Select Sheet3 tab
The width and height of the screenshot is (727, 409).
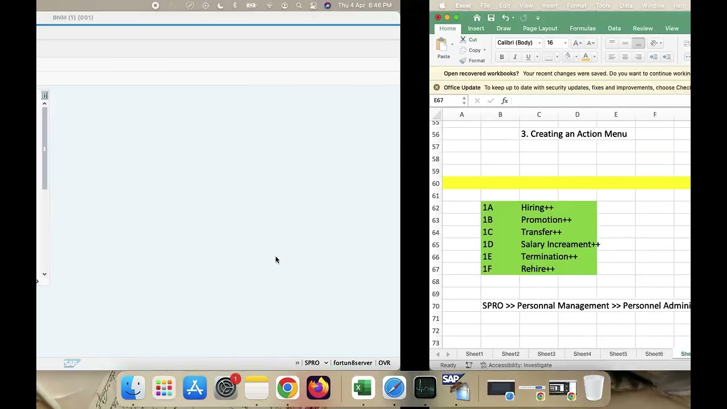pyautogui.click(x=546, y=354)
